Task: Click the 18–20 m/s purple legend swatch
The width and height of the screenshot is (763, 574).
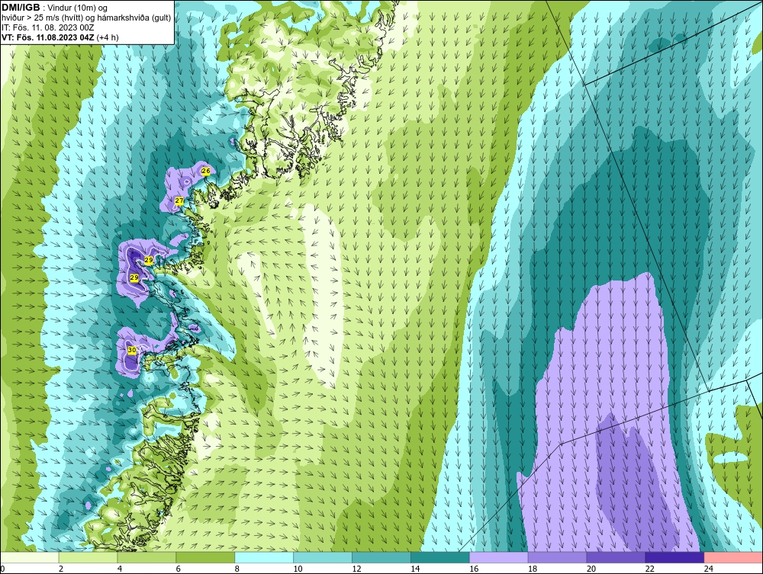Action: 557,557
